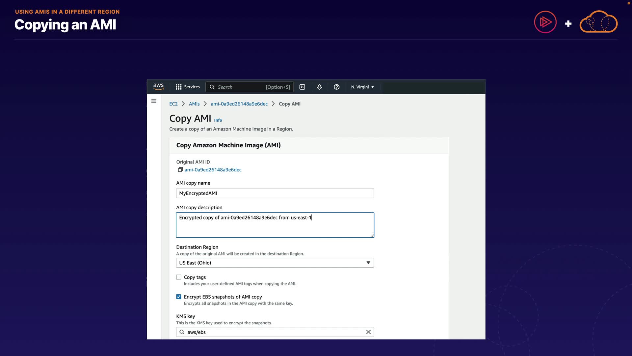This screenshot has width=632, height=356.
Task: Open ami-0a9ed26148a9e6dec breadcrumb link
Action: (239, 104)
